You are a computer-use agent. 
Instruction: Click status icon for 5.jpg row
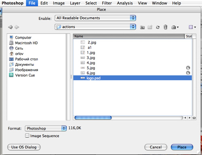coord(188,68)
